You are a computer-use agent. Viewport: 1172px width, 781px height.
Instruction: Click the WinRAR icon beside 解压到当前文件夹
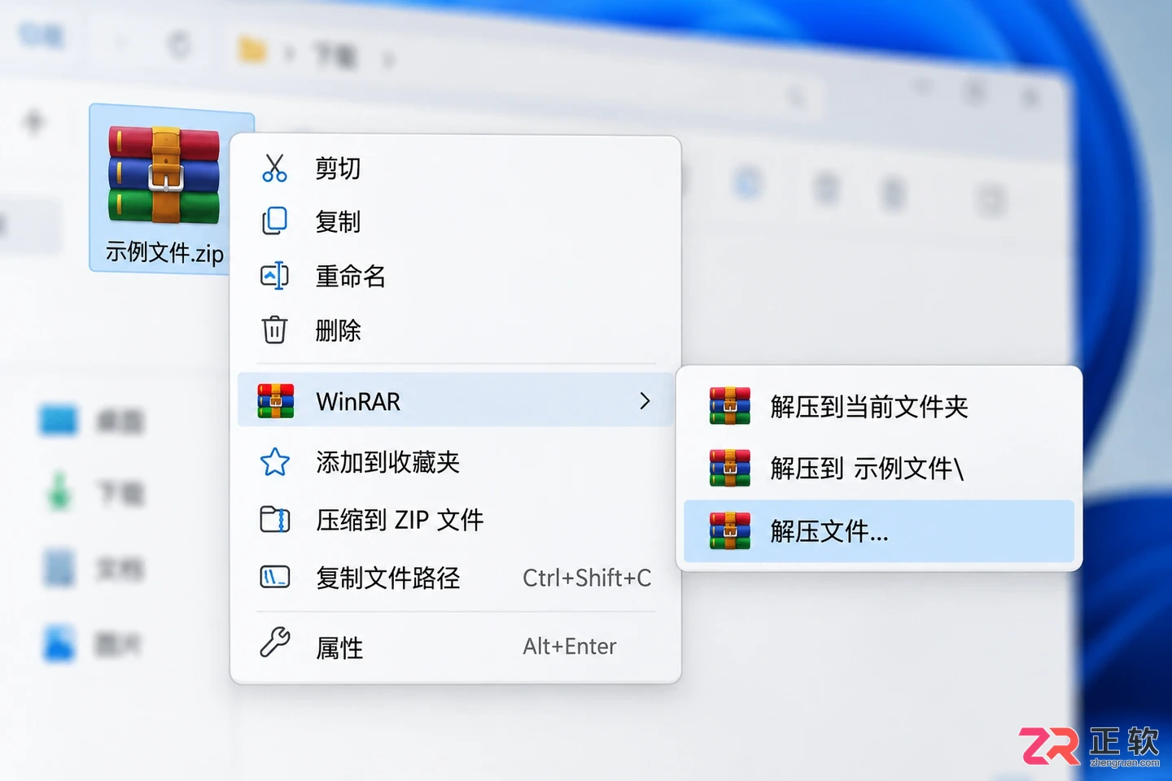[x=730, y=406]
